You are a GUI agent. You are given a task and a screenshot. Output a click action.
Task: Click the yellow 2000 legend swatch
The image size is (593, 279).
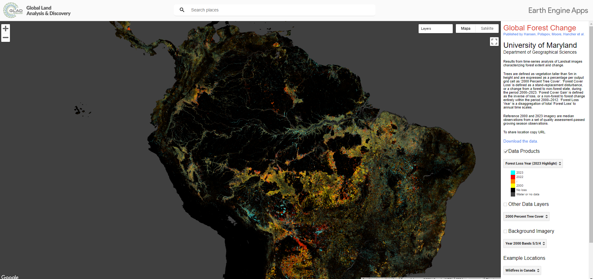click(513, 185)
